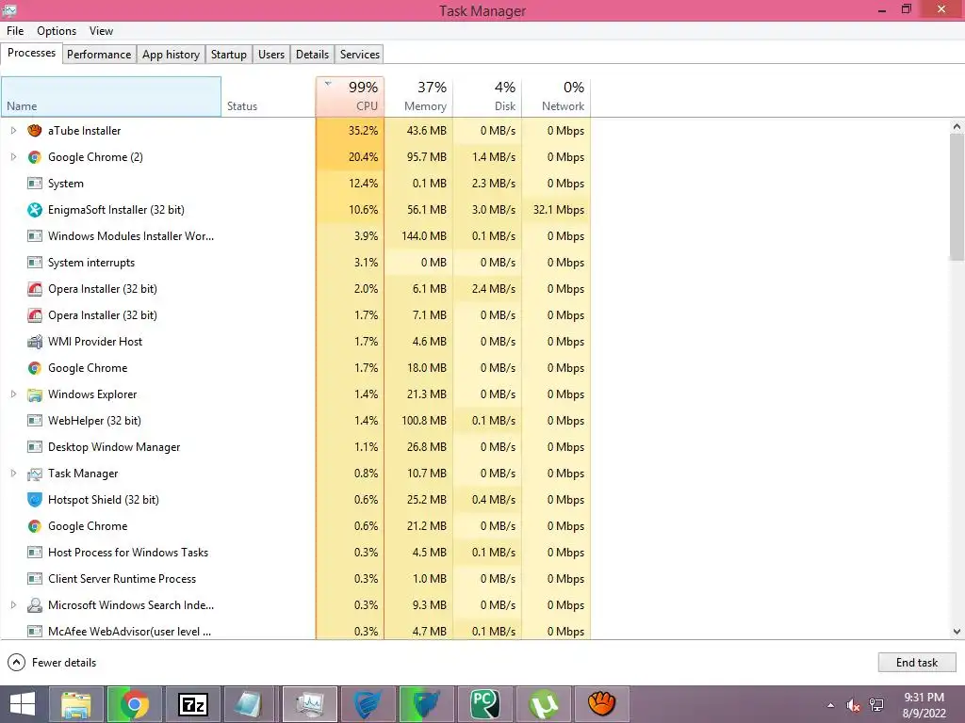This screenshot has height=723, width=965.
Task: Click the Microsoft Windows Search Indexer icon
Action: tap(35, 605)
